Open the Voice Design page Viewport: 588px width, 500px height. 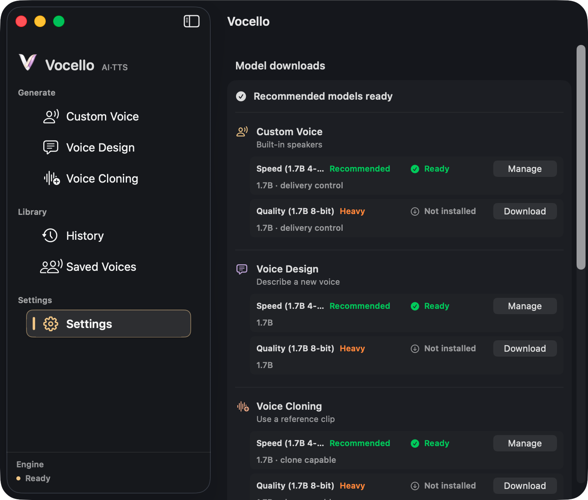pyautogui.click(x=109, y=147)
